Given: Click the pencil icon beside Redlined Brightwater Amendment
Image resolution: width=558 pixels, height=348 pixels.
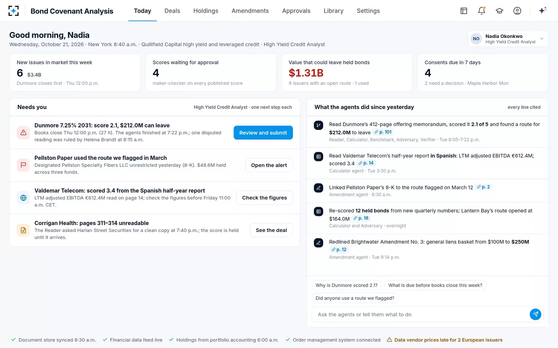Looking at the screenshot, I should [x=319, y=243].
